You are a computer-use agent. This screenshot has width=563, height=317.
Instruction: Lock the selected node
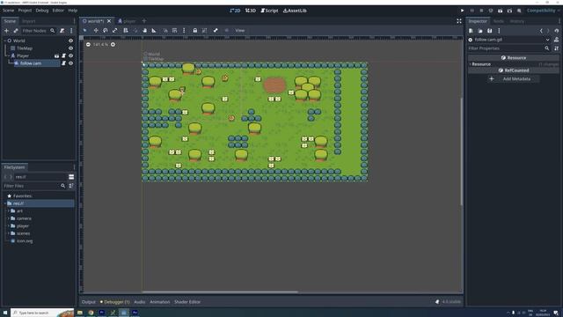(195, 31)
